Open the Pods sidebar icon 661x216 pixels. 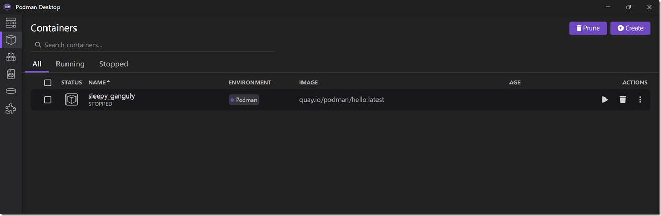(11, 57)
